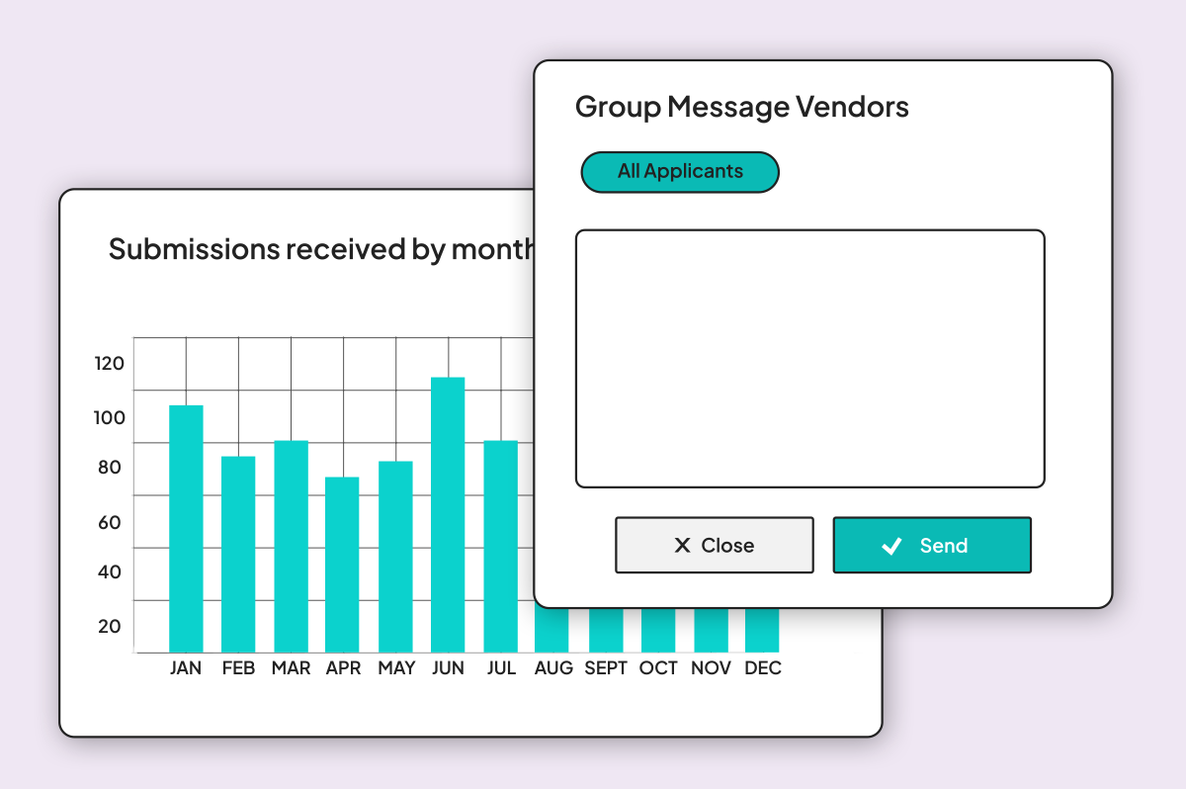The image size is (1186, 789).
Task: Open month options by clicking the JUL label
Action: 501,667
